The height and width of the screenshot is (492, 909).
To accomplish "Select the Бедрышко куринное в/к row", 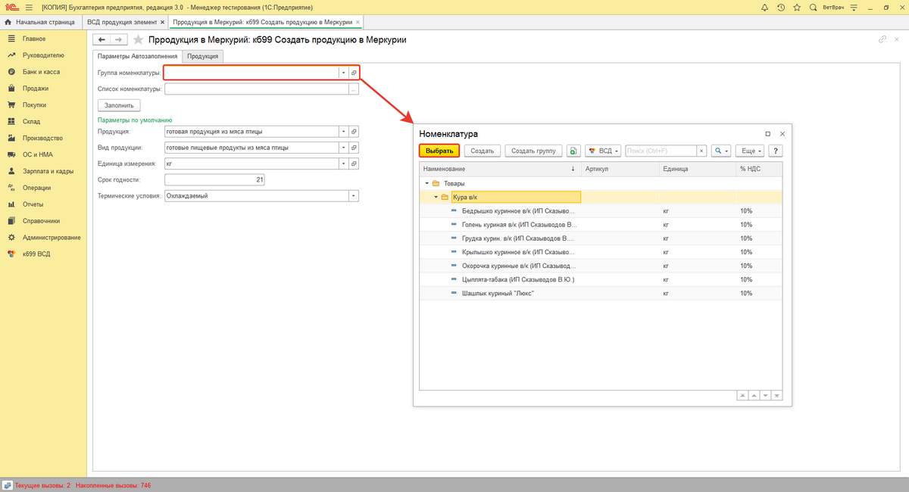I will coord(601,210).
